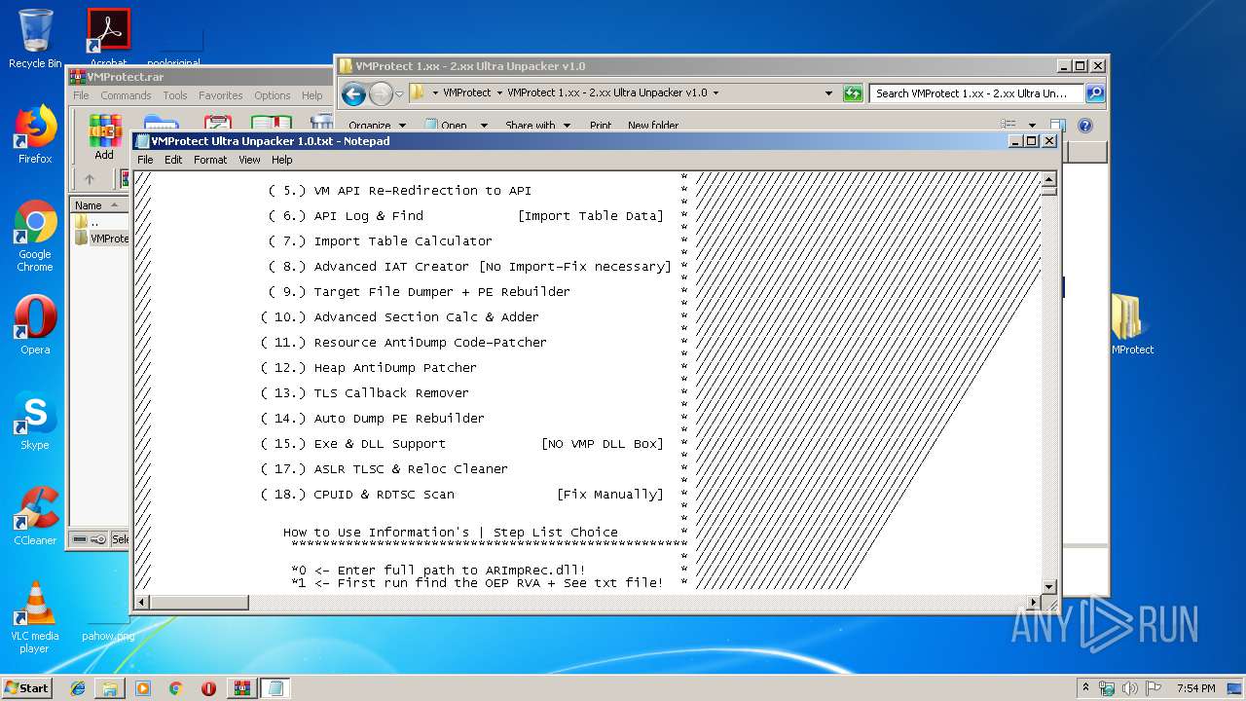The image size is (1246, 701).
Task: Switch to Notepad taskbar button
Action: tap(275, 688)
